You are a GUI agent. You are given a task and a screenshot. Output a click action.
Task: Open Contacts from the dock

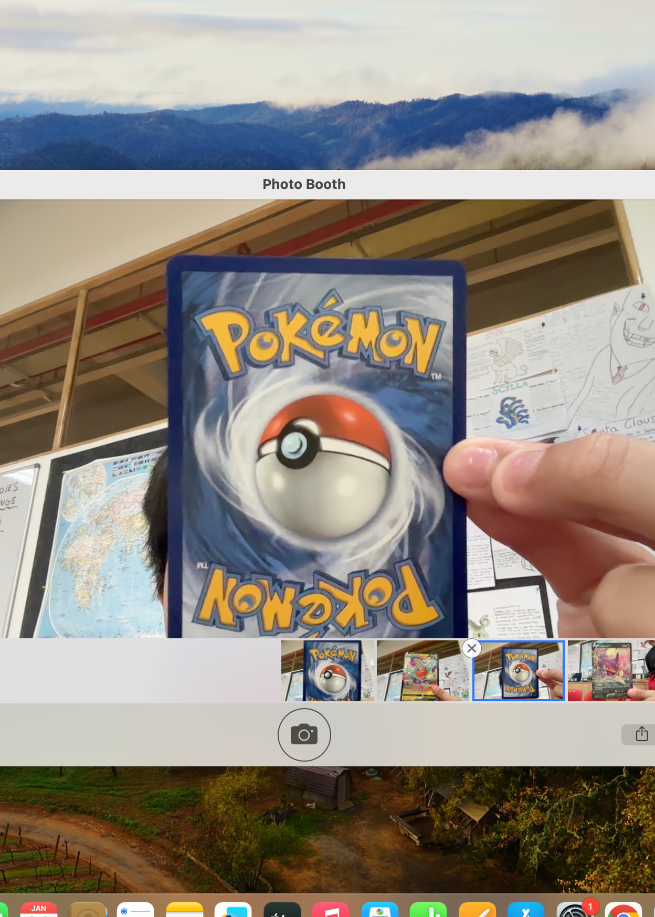tap(87, 910)
